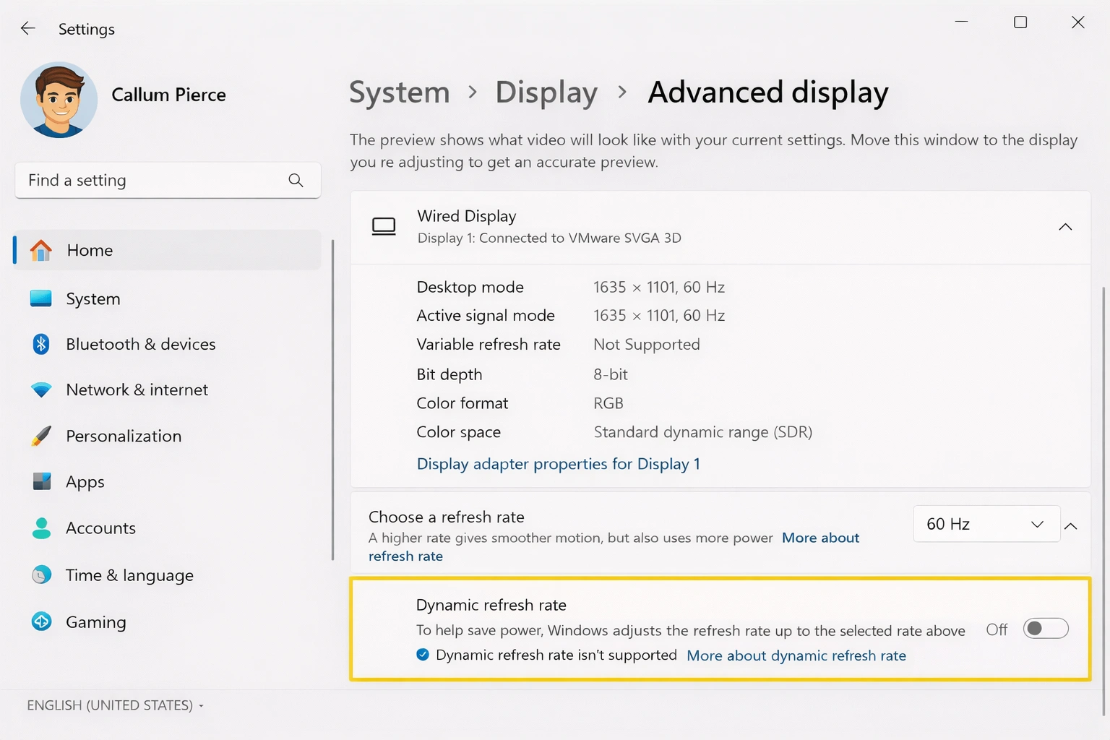Click the search magnifier in Find a setting
Screen dimensions: 1110x740
click(296, 180)
